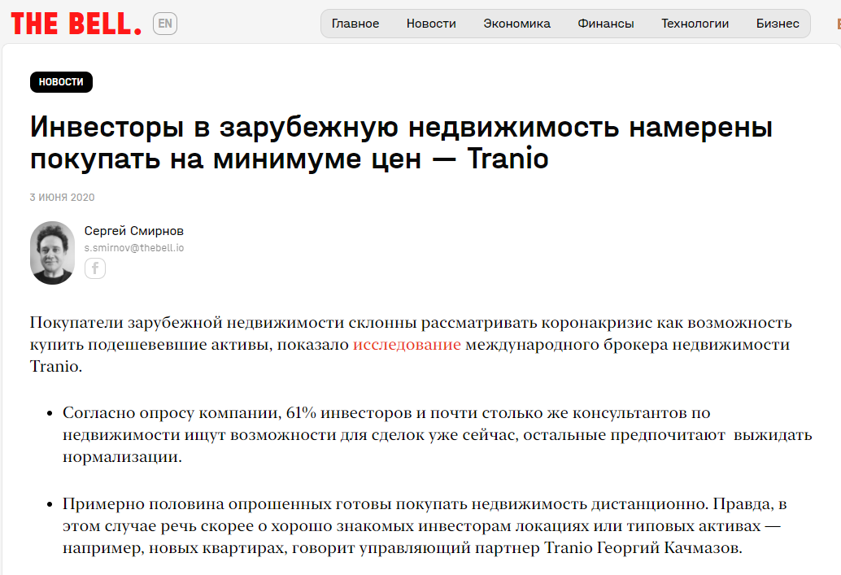The width and height of the screenshot is (841, 575).
Task: Click the bullet starting 'Примерно половина опрошенных'
Action: pos(425,525)
